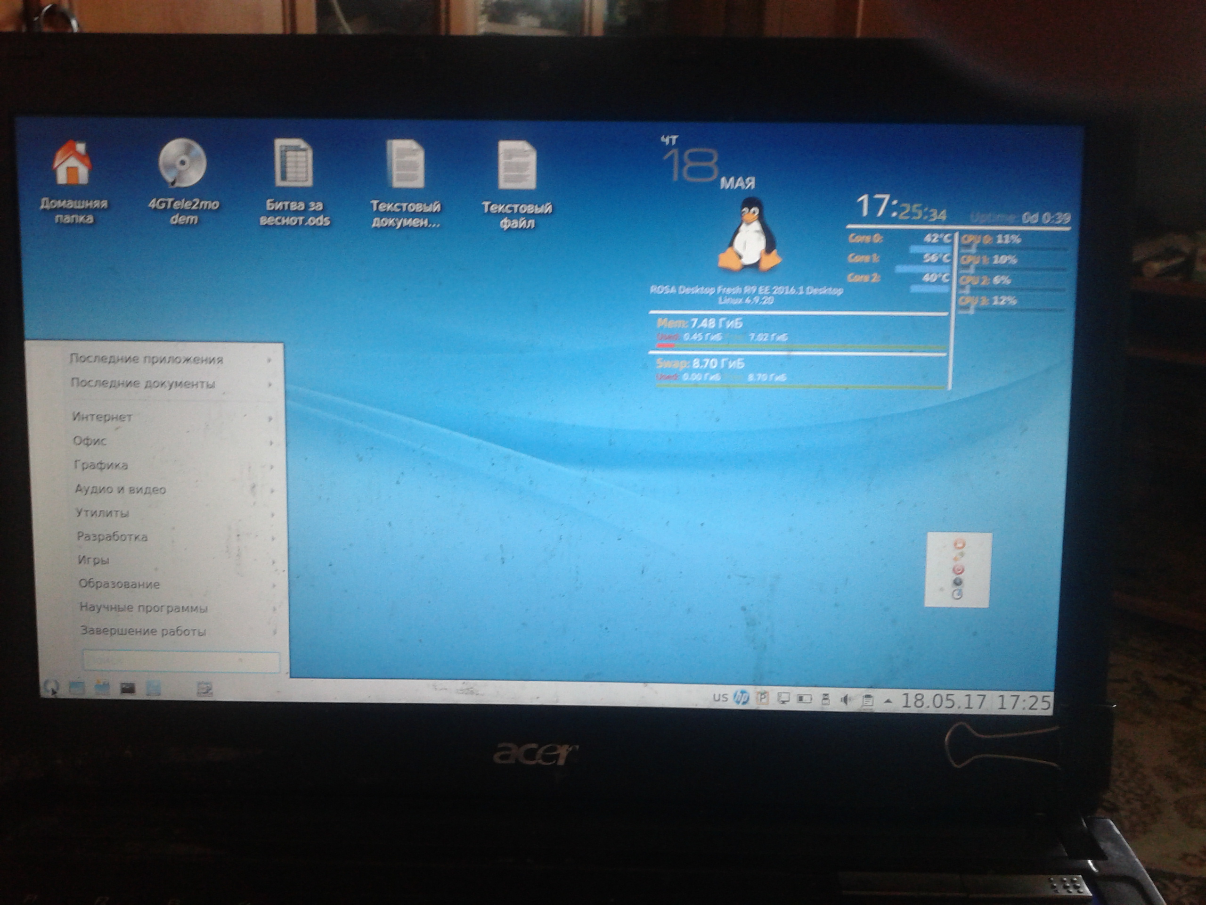Open Завершение работы menu entry
Viewport: 1206px width, 905px height.
143,632
